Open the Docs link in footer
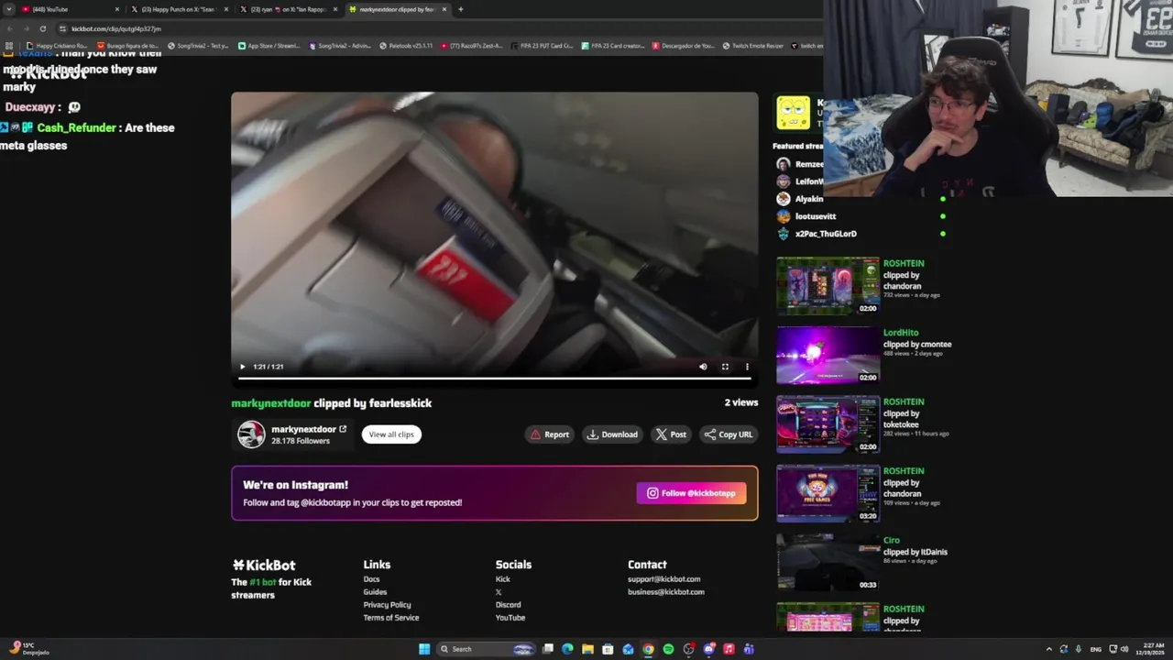The width and height of the screenshot is (1173, 660). [371, 579]
